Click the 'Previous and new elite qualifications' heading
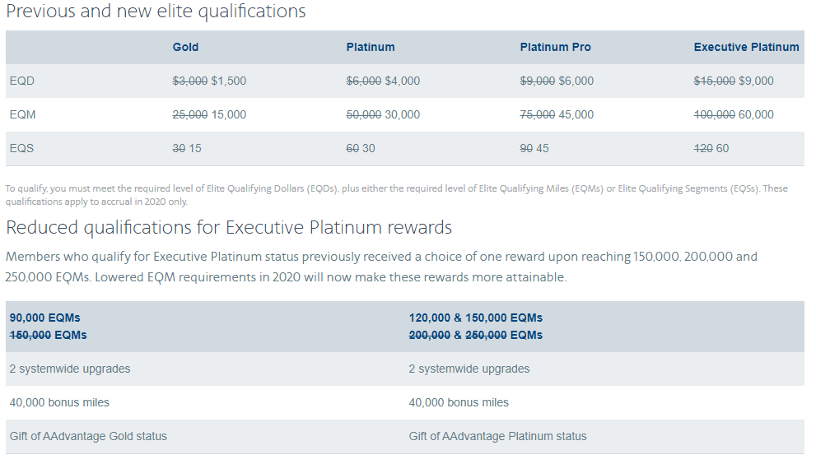816x464 pixels. pyautogui.click(x=156, y=12)
